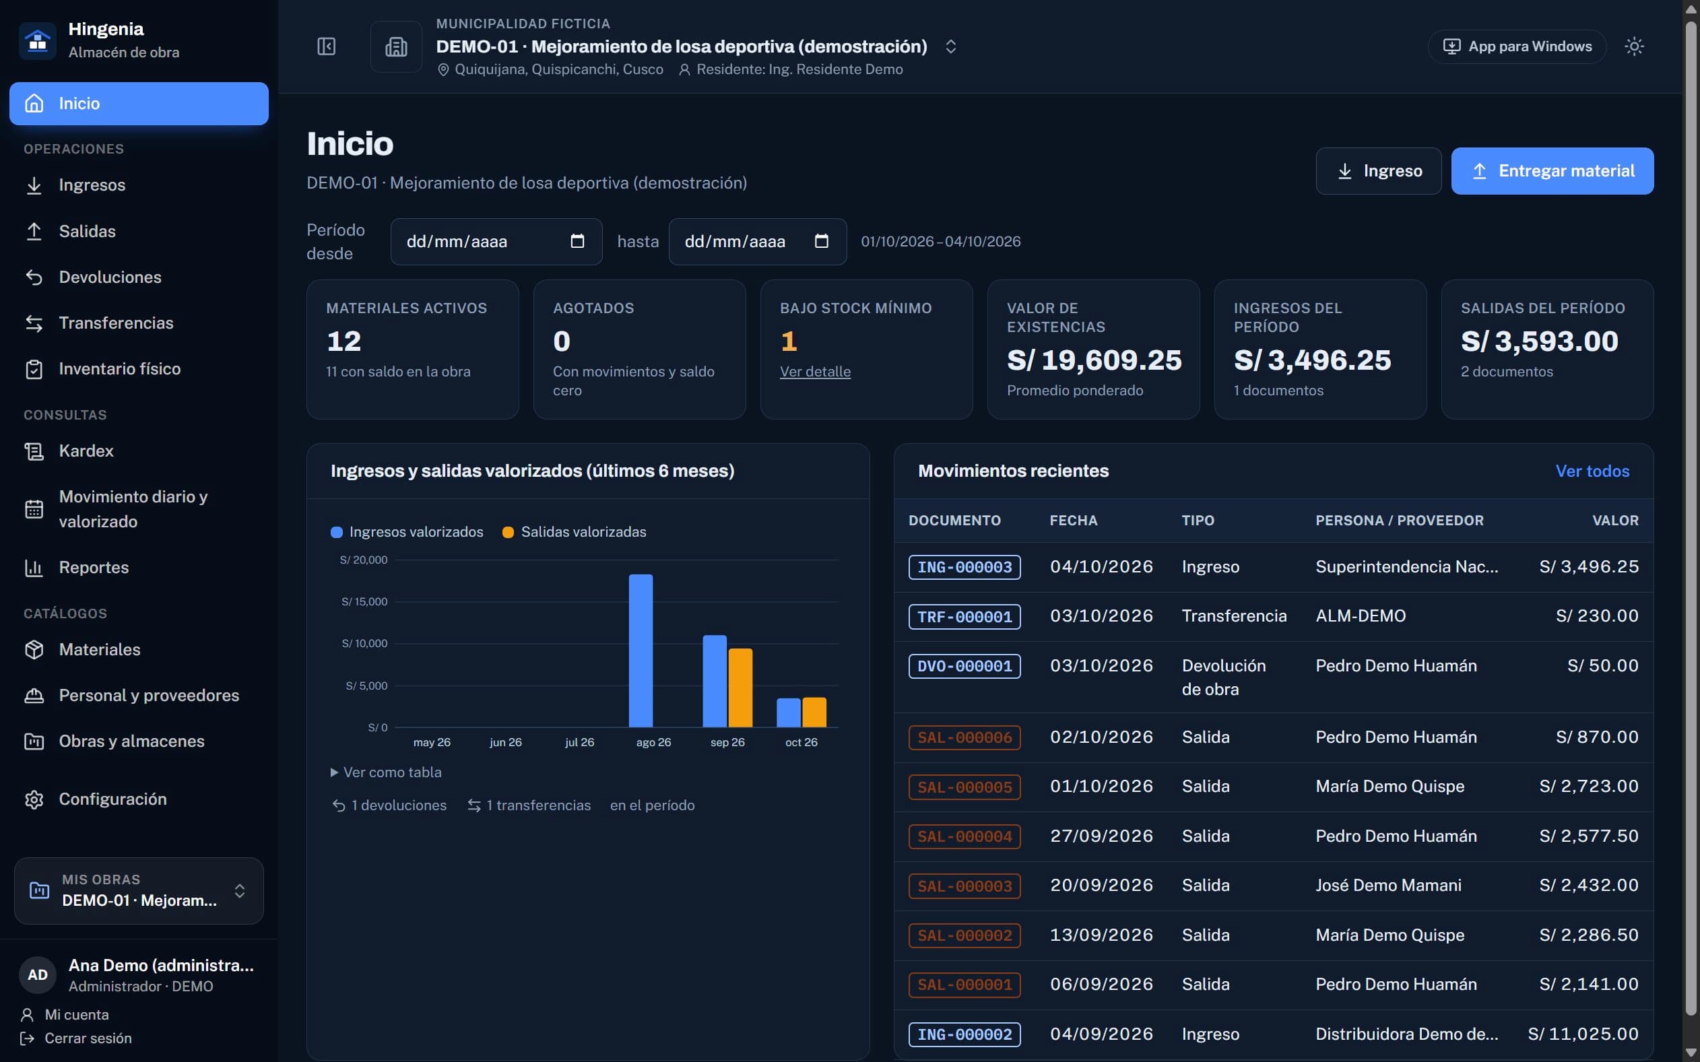Open Ver todos movements link
The width and height of the screenshot is (1700, 1062).
pos(1592,471)
